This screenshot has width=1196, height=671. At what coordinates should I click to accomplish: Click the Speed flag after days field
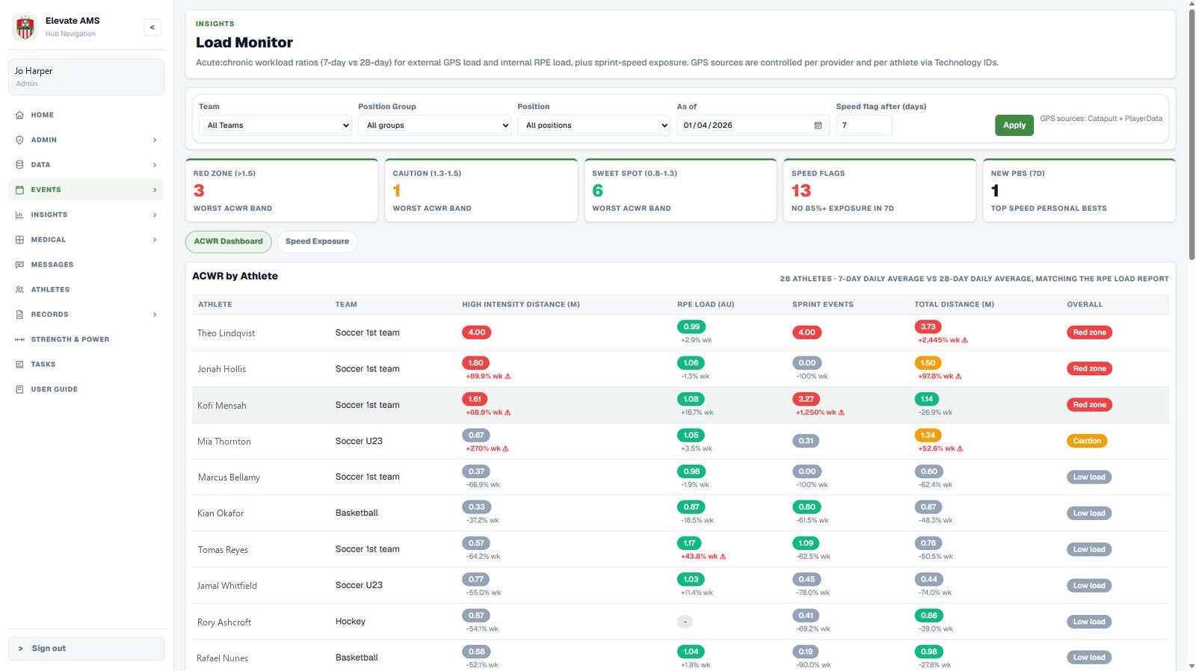[x=863, y=126]
